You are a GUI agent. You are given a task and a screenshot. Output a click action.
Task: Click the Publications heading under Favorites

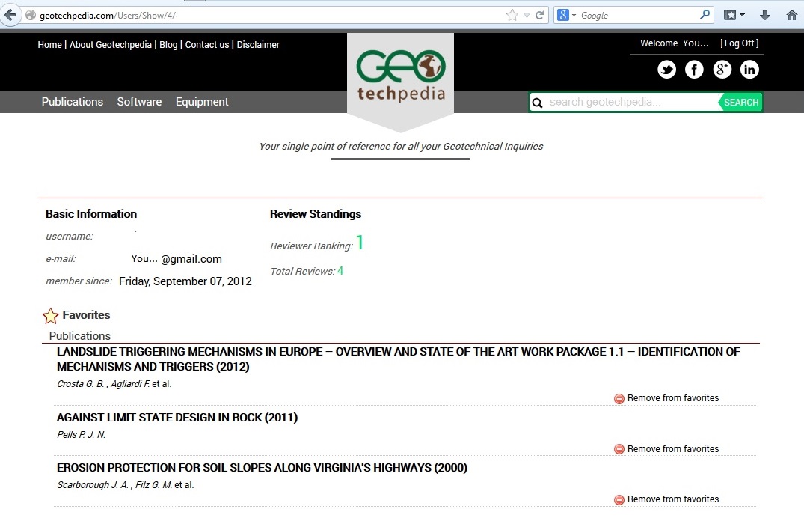[79, 336]
